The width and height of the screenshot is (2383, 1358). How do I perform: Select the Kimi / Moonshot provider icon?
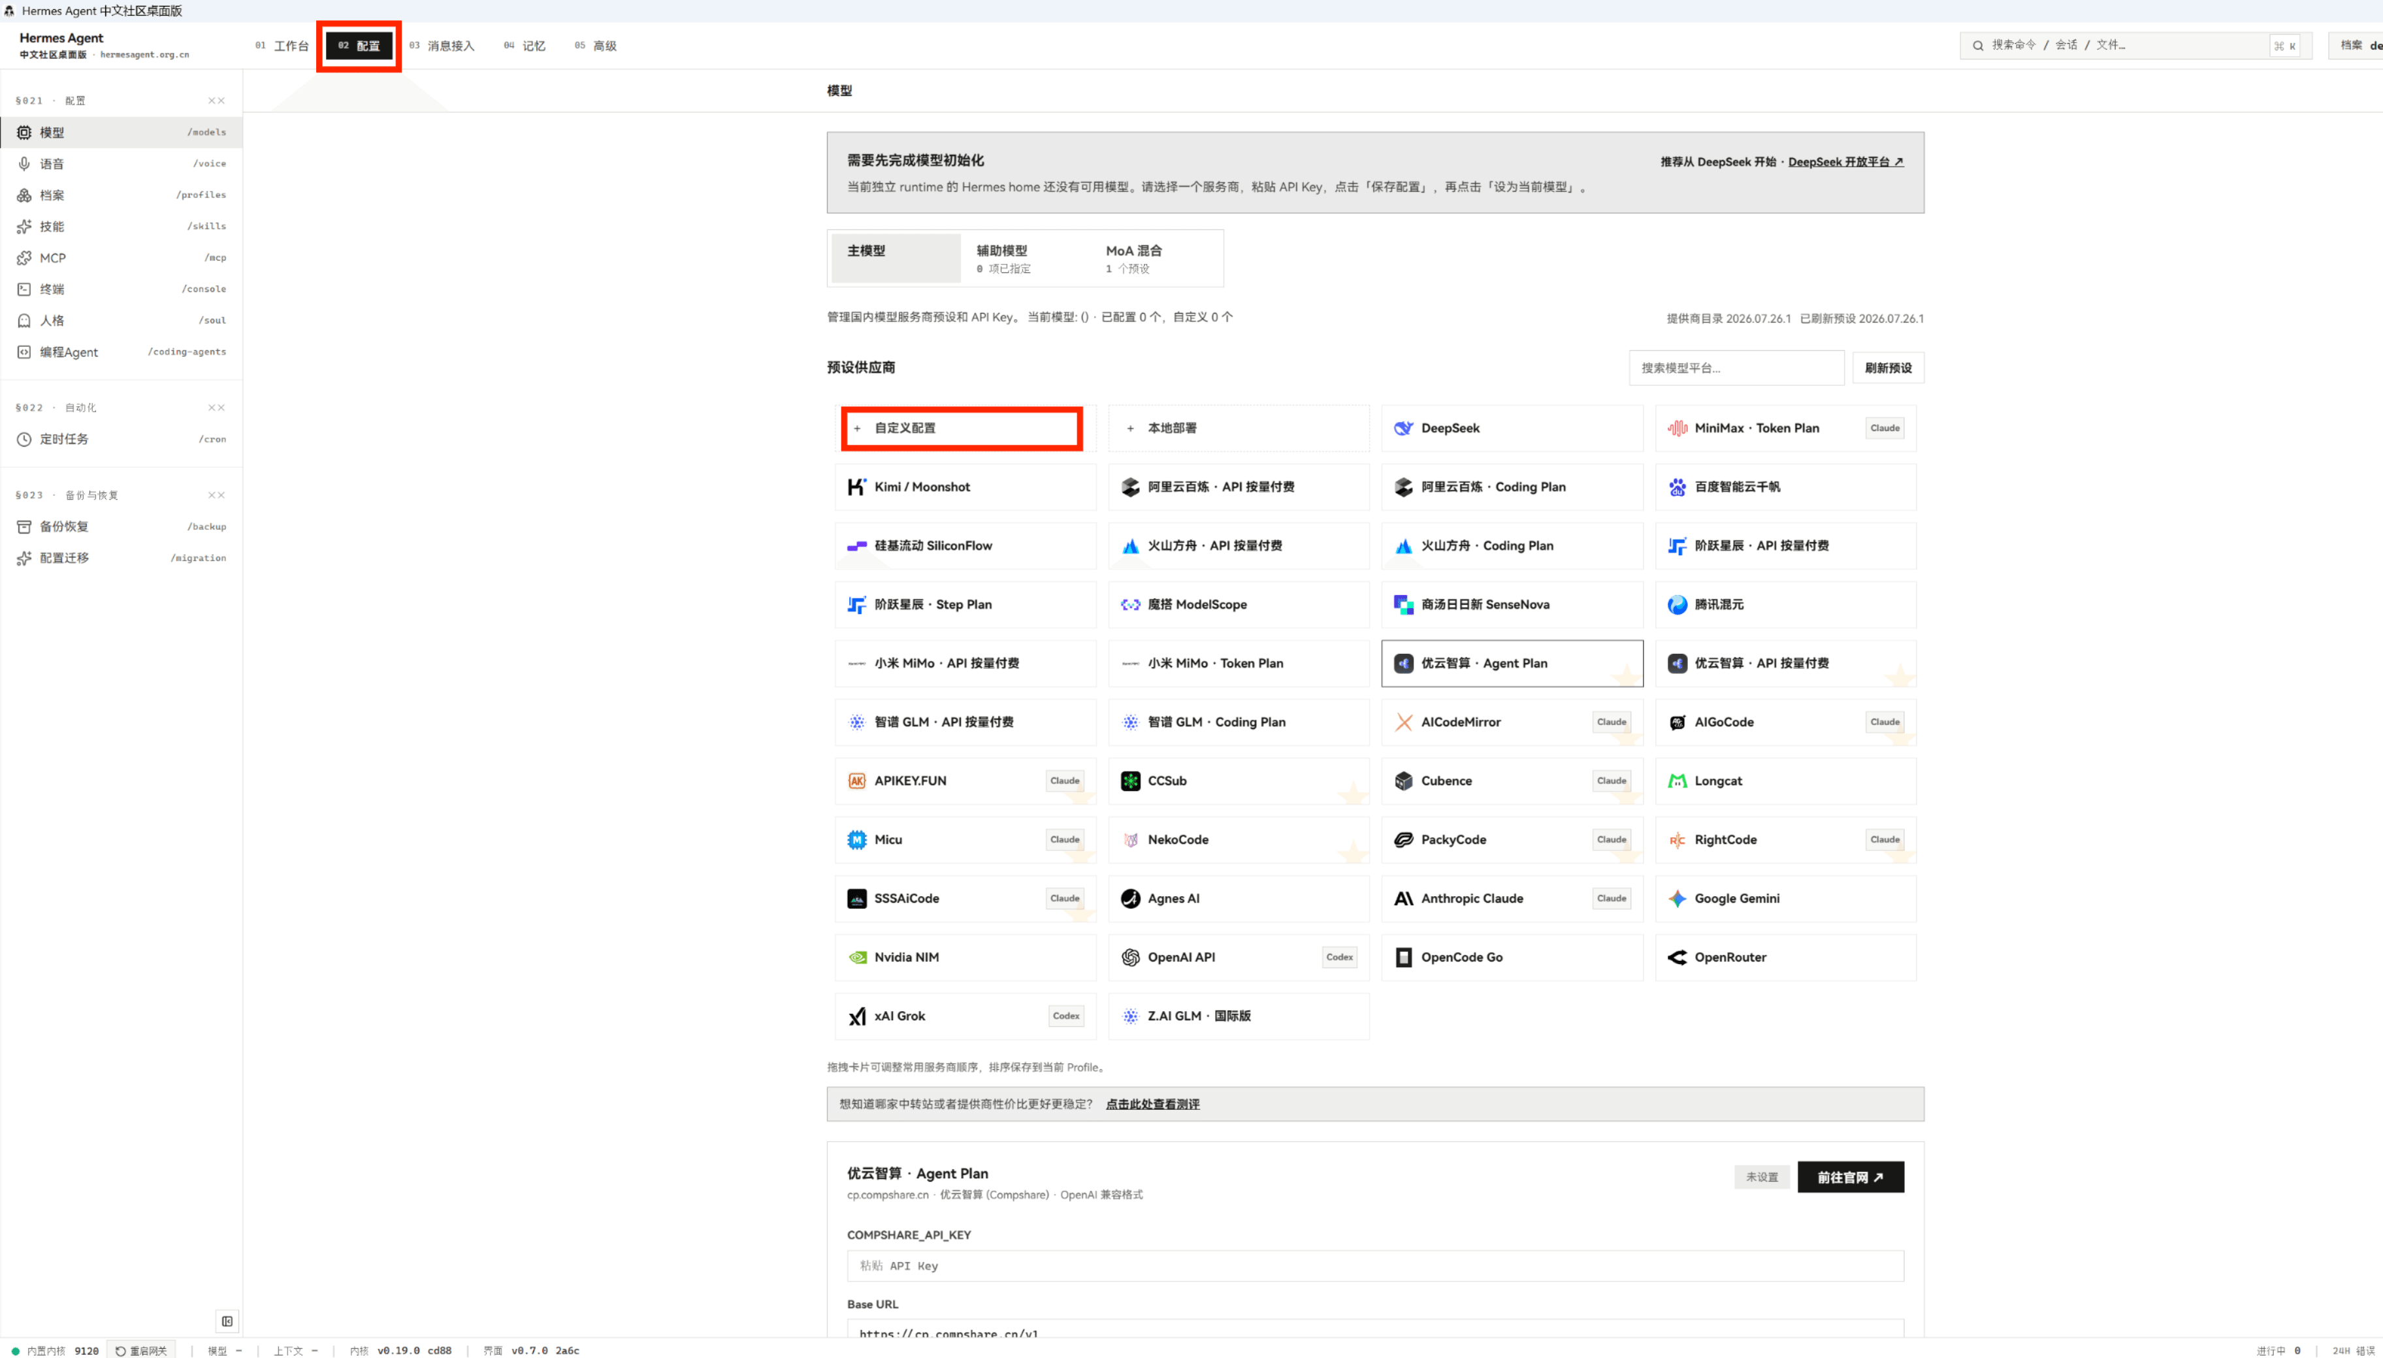point(856,487)
